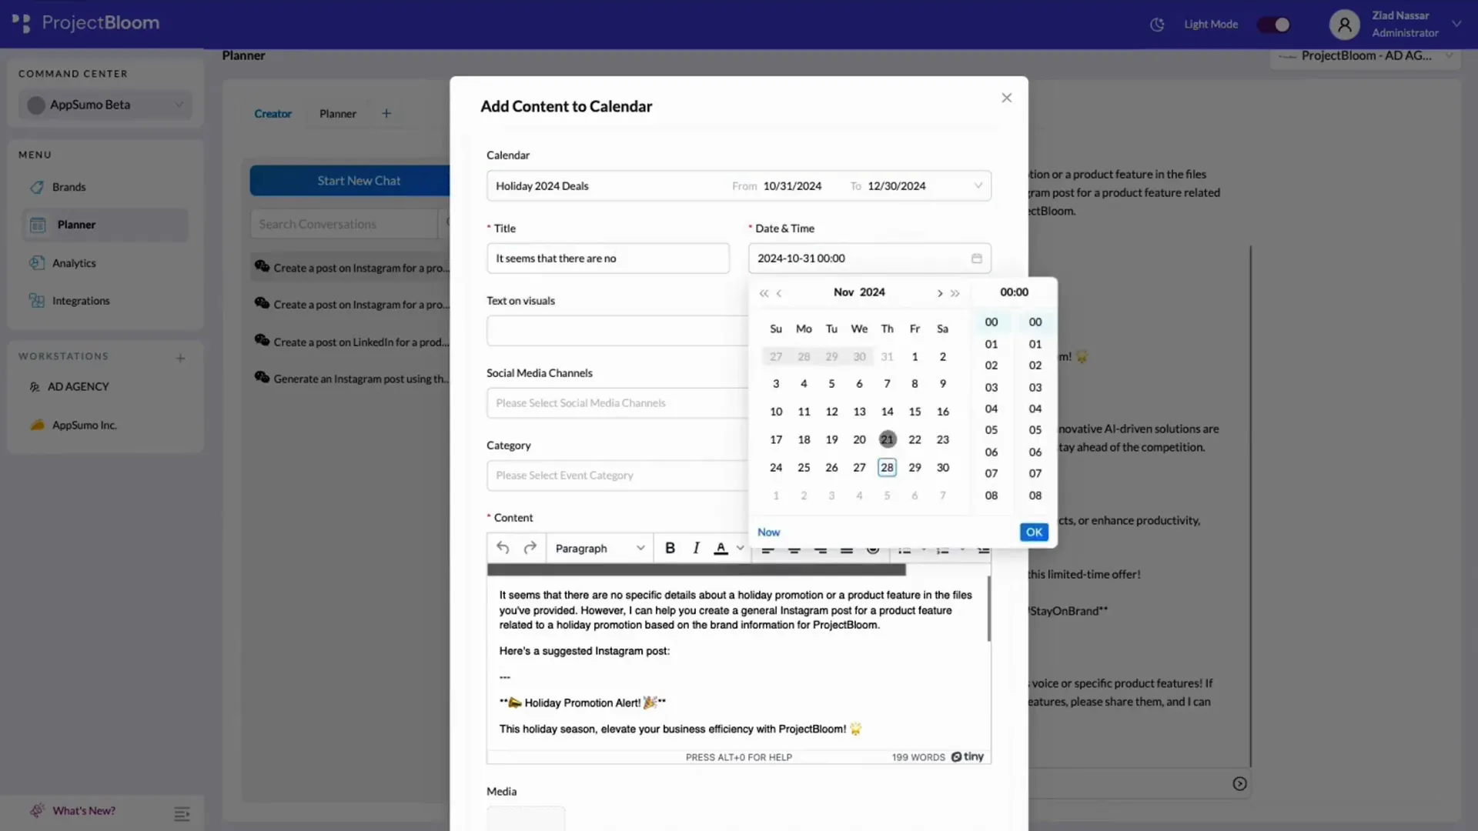Add a new tab with plus icon

coord(386,114)
